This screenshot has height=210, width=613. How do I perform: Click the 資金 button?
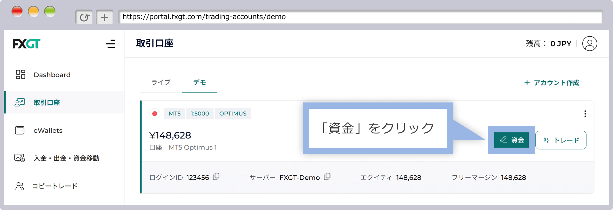(x=511, y=140)
